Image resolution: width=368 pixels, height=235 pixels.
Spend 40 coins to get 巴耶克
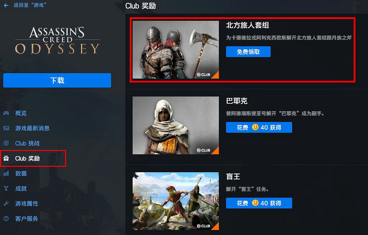[259, 127]
